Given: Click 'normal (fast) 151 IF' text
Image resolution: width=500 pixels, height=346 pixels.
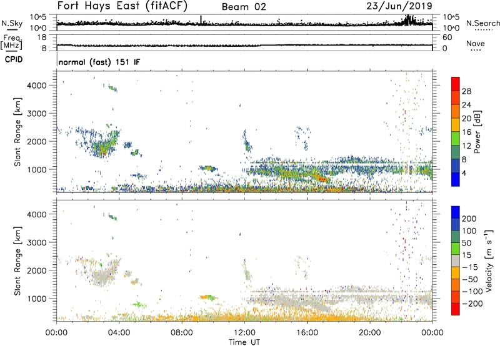Looking at the screenshot, I should click(x=99, y=62).
